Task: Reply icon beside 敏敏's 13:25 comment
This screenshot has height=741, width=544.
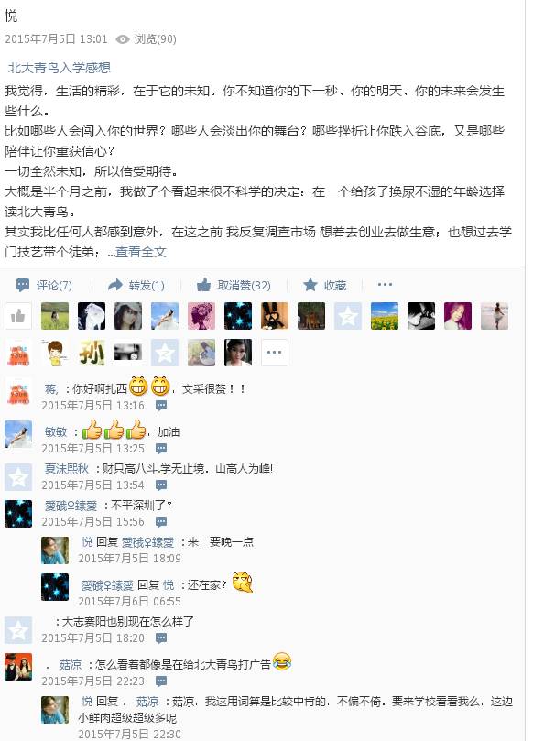Action: tap(161, 448)
